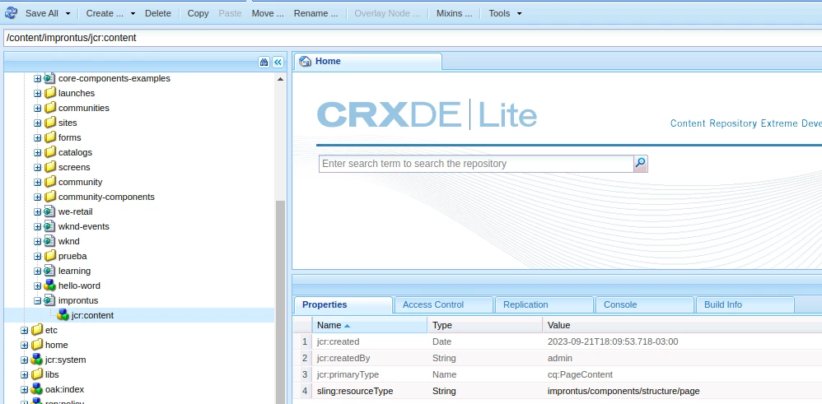
Task: Click the Type column header
Action: tap(485, 325)
